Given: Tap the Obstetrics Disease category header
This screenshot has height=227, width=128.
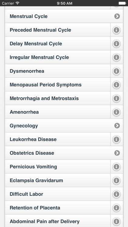Looking at the screenshot, I should pos(64,153).
